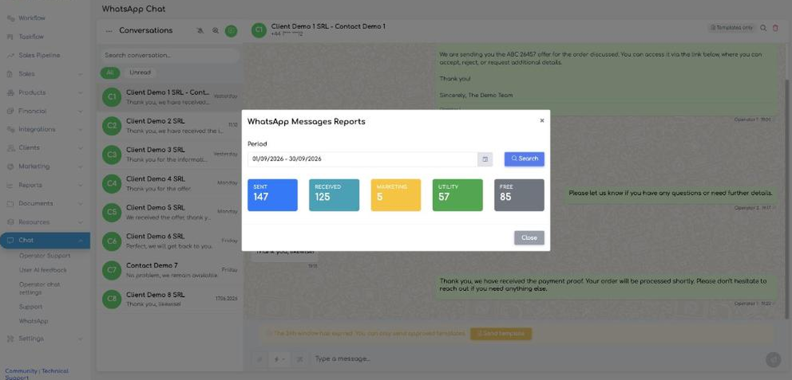Screen dimensions: 792x380
Task: Open the WhatsApp submenu item
Action: [34, 321]
